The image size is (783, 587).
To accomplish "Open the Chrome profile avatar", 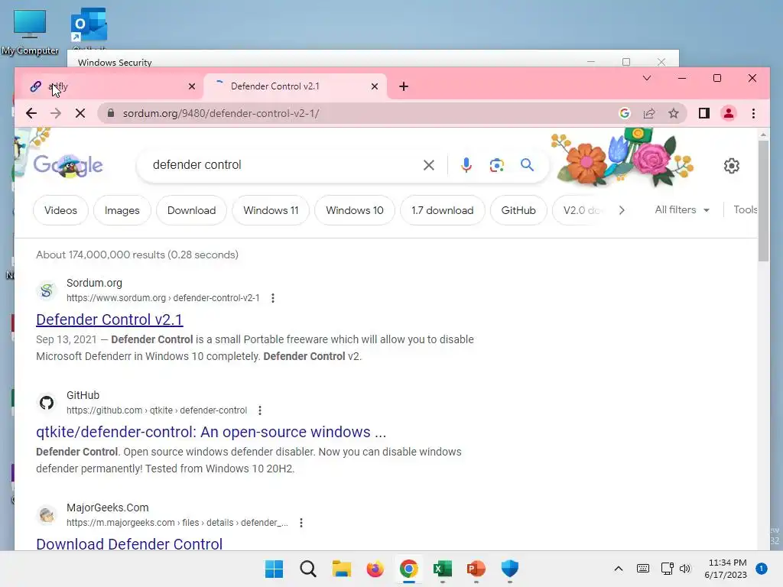I will click(x=729, y=113).
